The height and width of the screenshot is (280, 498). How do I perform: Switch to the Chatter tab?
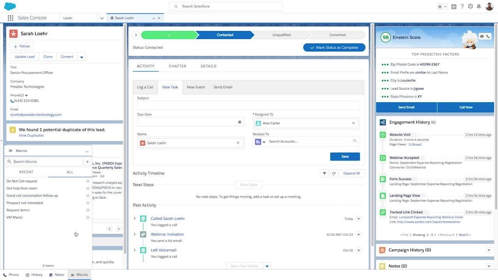(177, 66)
